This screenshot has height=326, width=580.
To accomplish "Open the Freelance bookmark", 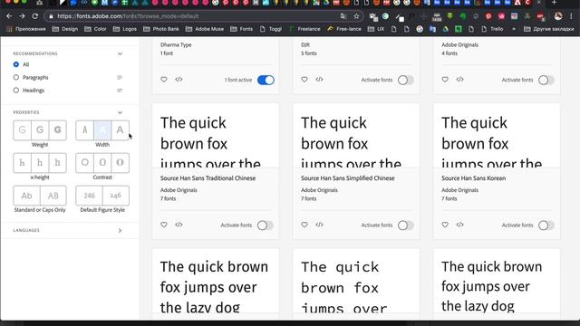I will pos(305,29).
